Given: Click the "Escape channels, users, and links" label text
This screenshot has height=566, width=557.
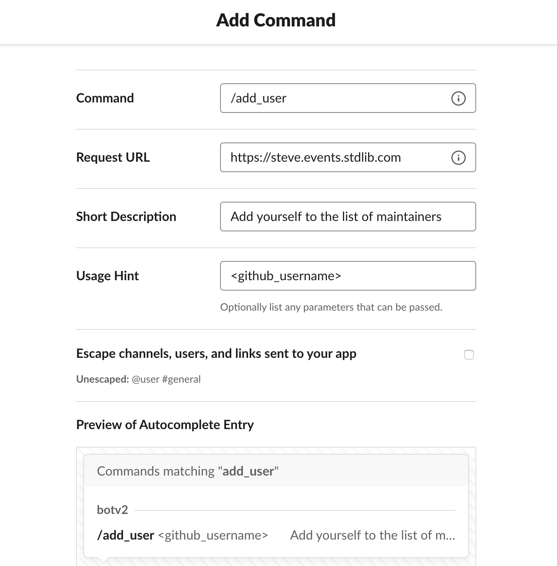Looking at the screenshot, I should coord(216,353).
